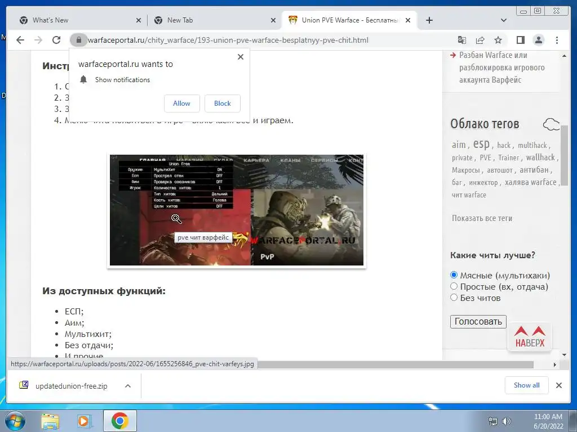Screen dimensions: 577x432
Task: Open the инжектор tag link
Action: [x=483, y=183]
